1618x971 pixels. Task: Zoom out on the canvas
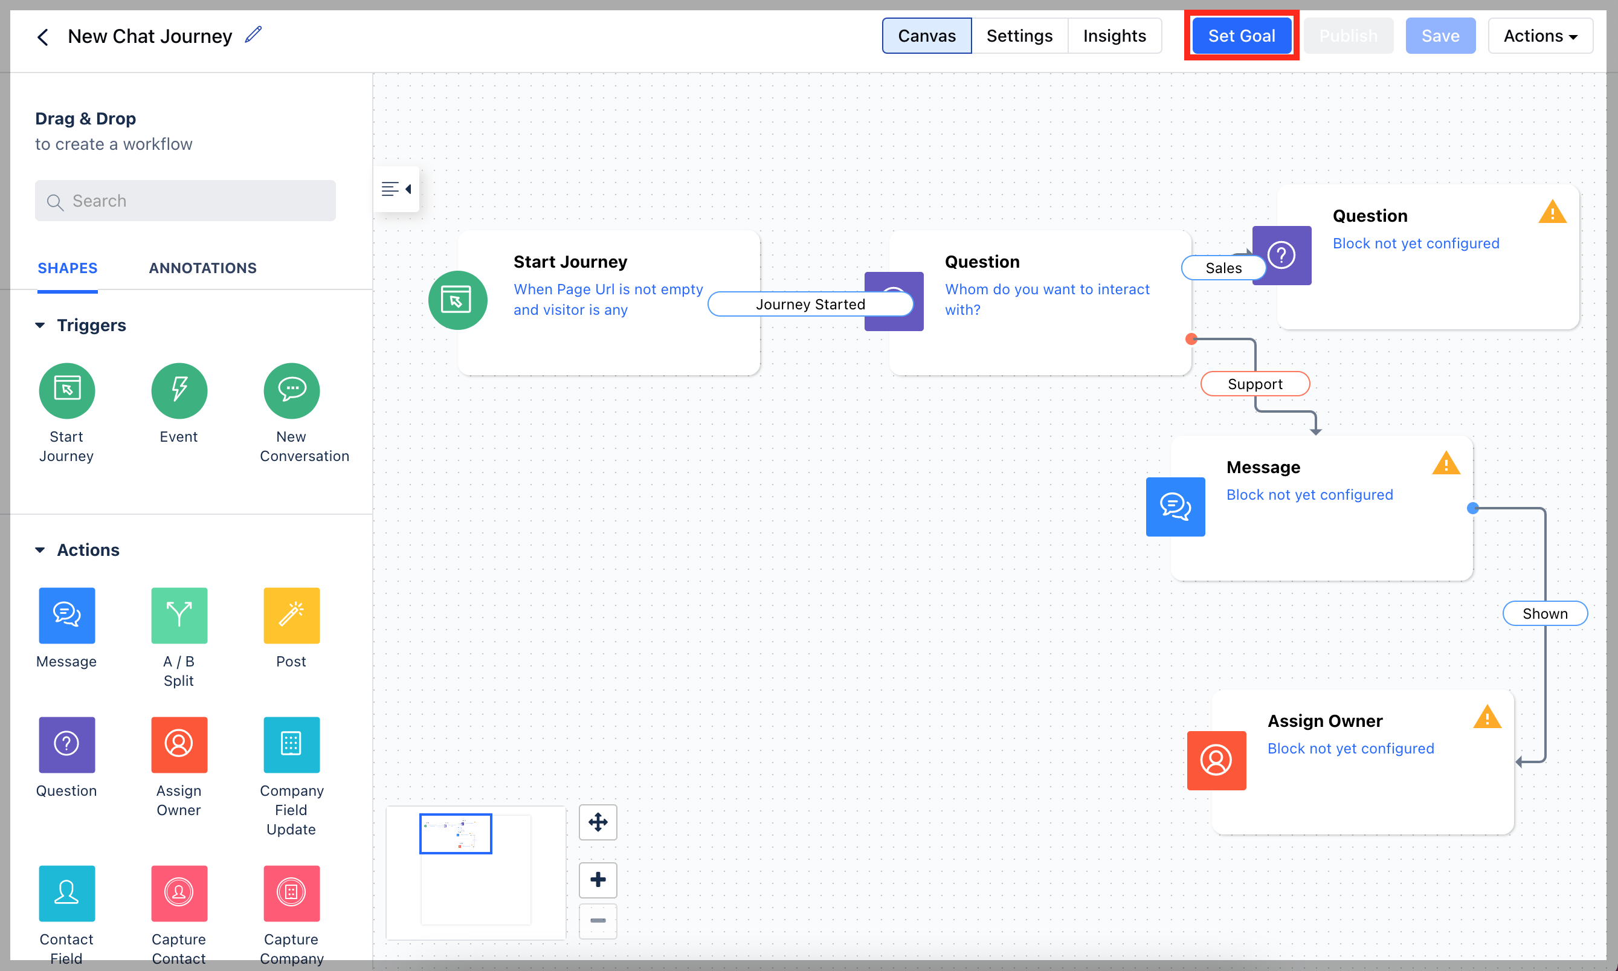point(598,921)
